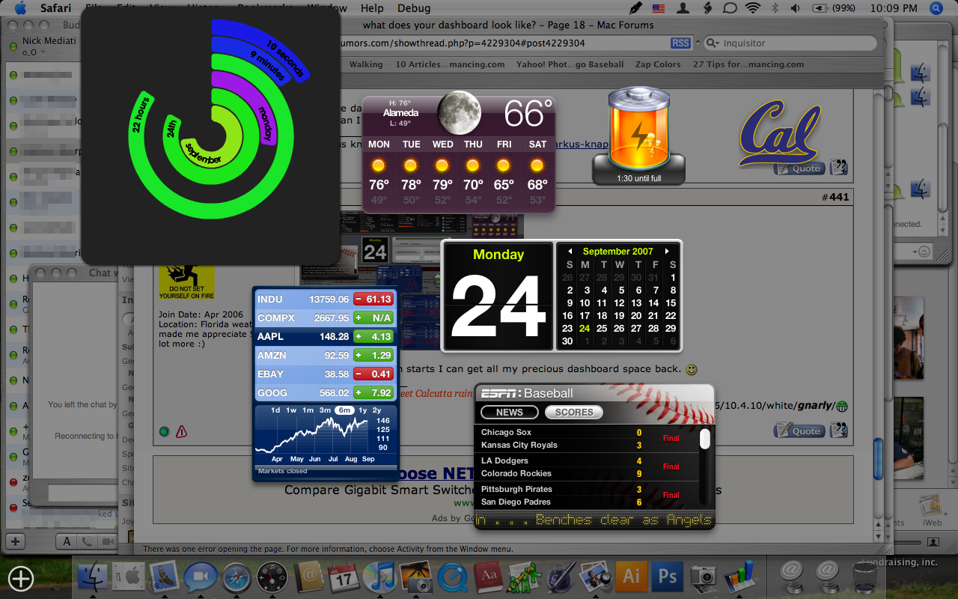Select the 3m stock chart range
958x599 pixels.
(x=325, y=410)
